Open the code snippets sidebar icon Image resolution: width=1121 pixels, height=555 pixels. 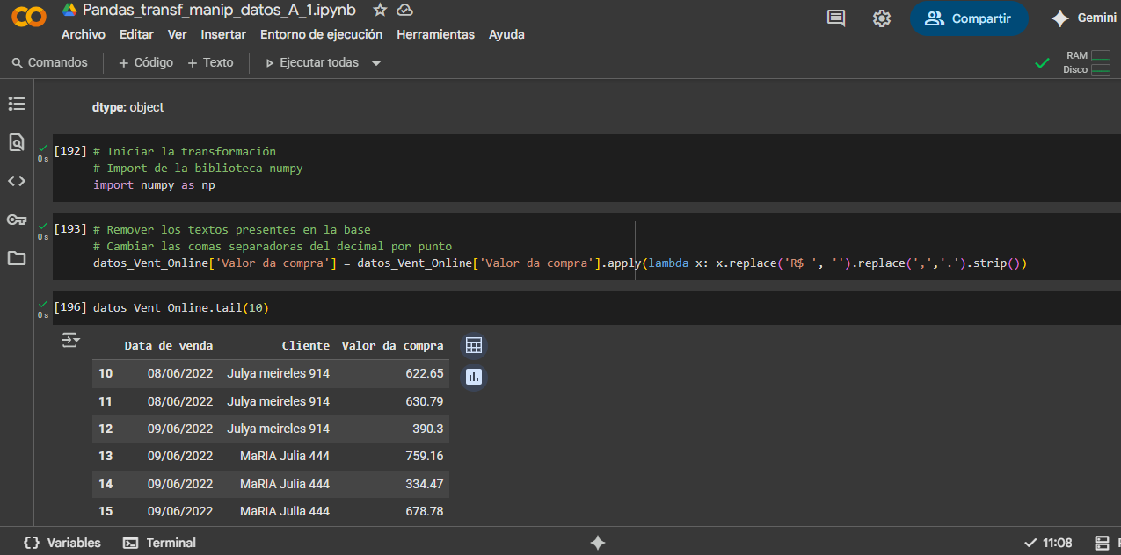[17, 181]
